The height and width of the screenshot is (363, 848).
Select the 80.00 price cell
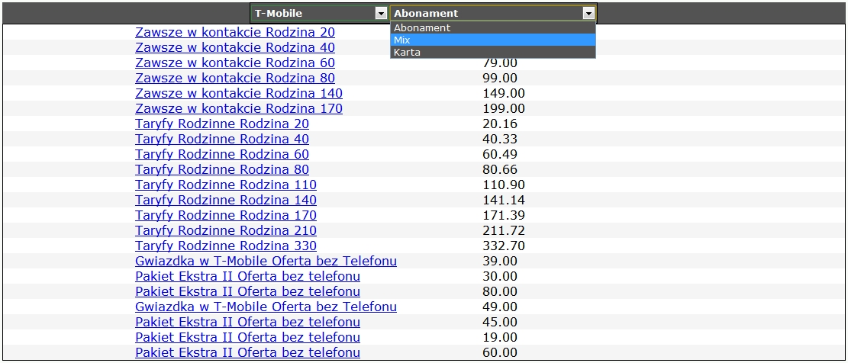(x=500, y=291)
